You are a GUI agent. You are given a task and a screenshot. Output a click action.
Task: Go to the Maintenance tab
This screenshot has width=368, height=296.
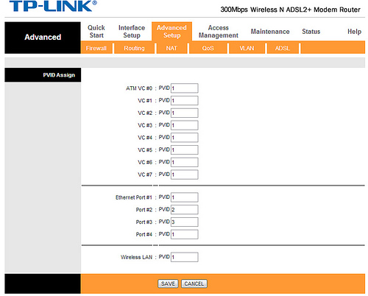pos(270,32)
